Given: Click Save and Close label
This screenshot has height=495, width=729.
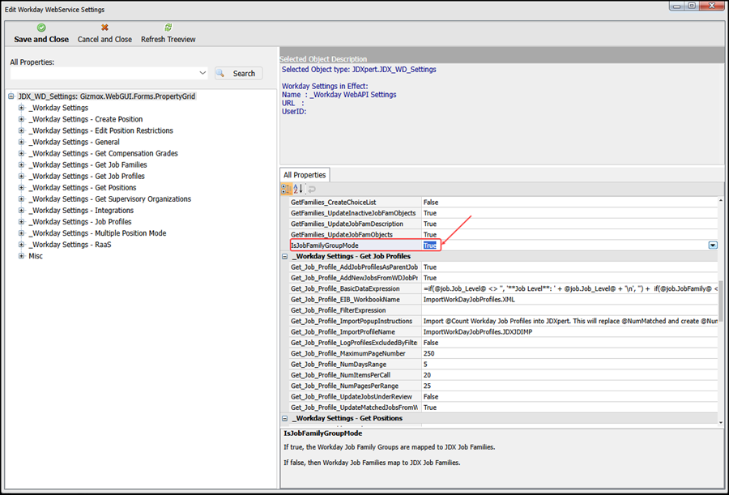Looking at the screenshot, I should (41, 40).
